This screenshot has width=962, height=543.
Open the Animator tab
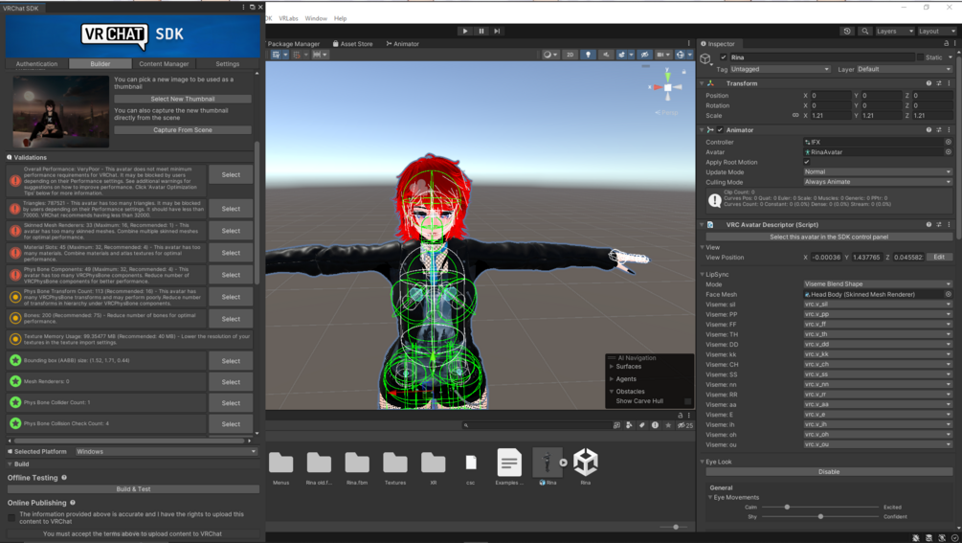402,43
